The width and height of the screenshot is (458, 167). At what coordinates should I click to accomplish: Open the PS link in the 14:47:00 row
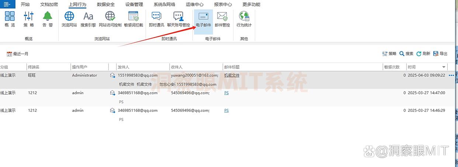coord(226,93)
